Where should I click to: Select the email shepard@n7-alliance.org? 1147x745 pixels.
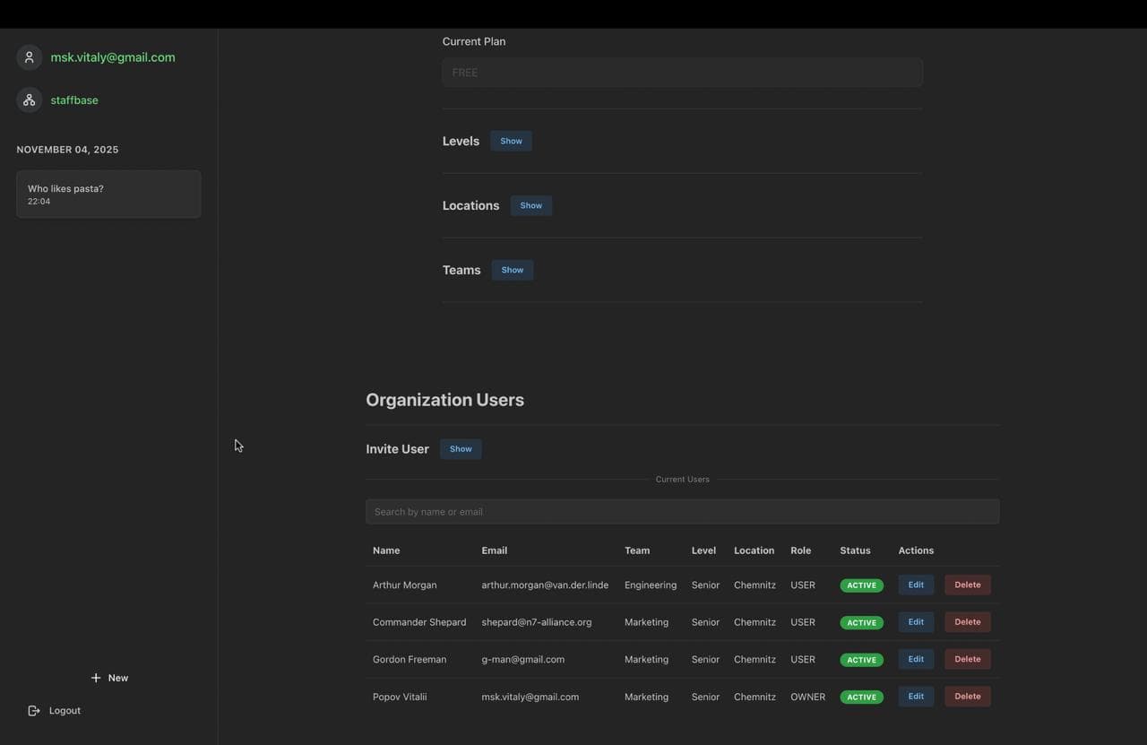pos(537,622)
